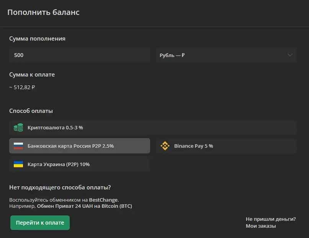
Task: Click the Способ оплаты section label
Action: (31, 111)
